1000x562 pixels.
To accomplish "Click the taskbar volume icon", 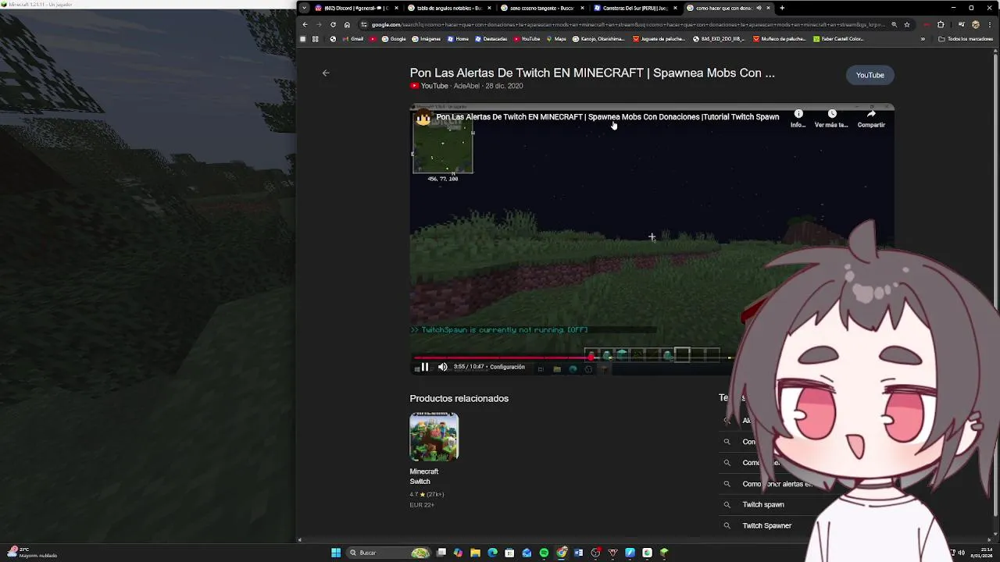I will [x=961, y=553].
